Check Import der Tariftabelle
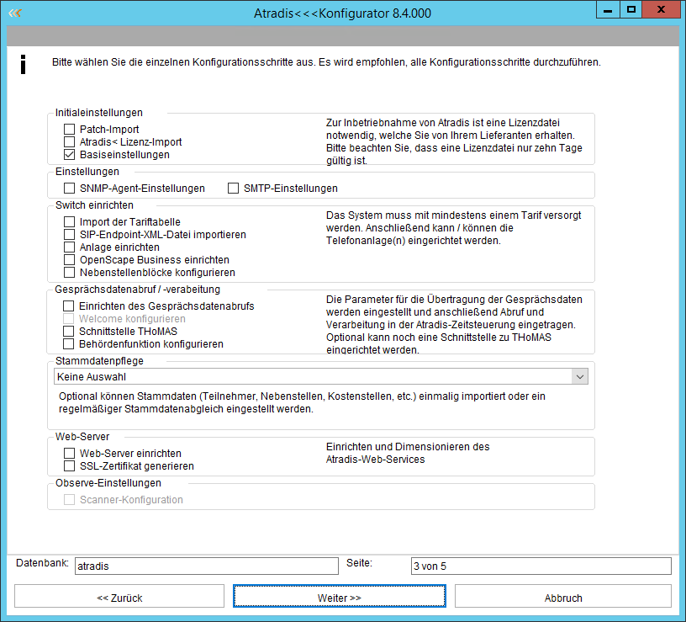 click(x=69, y=222)
